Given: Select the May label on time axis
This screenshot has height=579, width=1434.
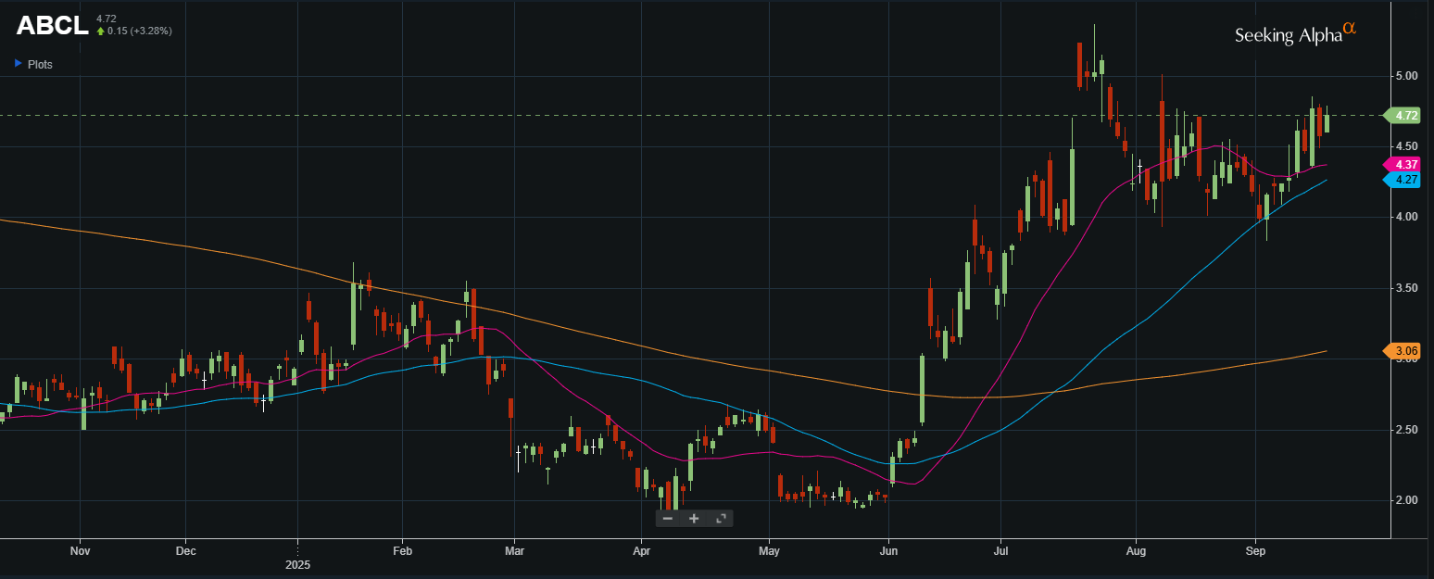Looking at the screenshot, I should tap(769, 551).
